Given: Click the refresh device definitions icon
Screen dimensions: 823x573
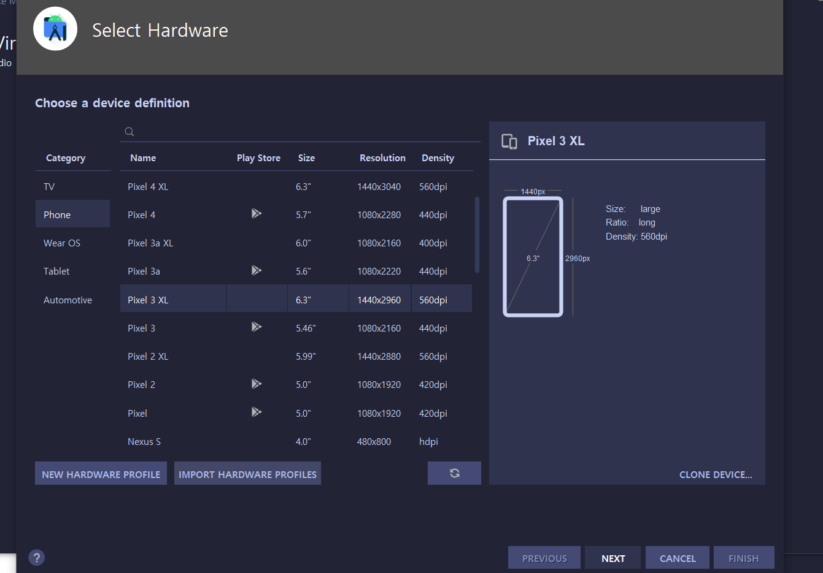Looking at the screenshot, I should [x=454, y=472].
